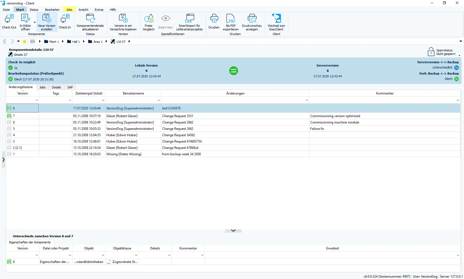Click Version filter field in history table
The width and height of the screenshot is (464, 279).
point(22,100)
